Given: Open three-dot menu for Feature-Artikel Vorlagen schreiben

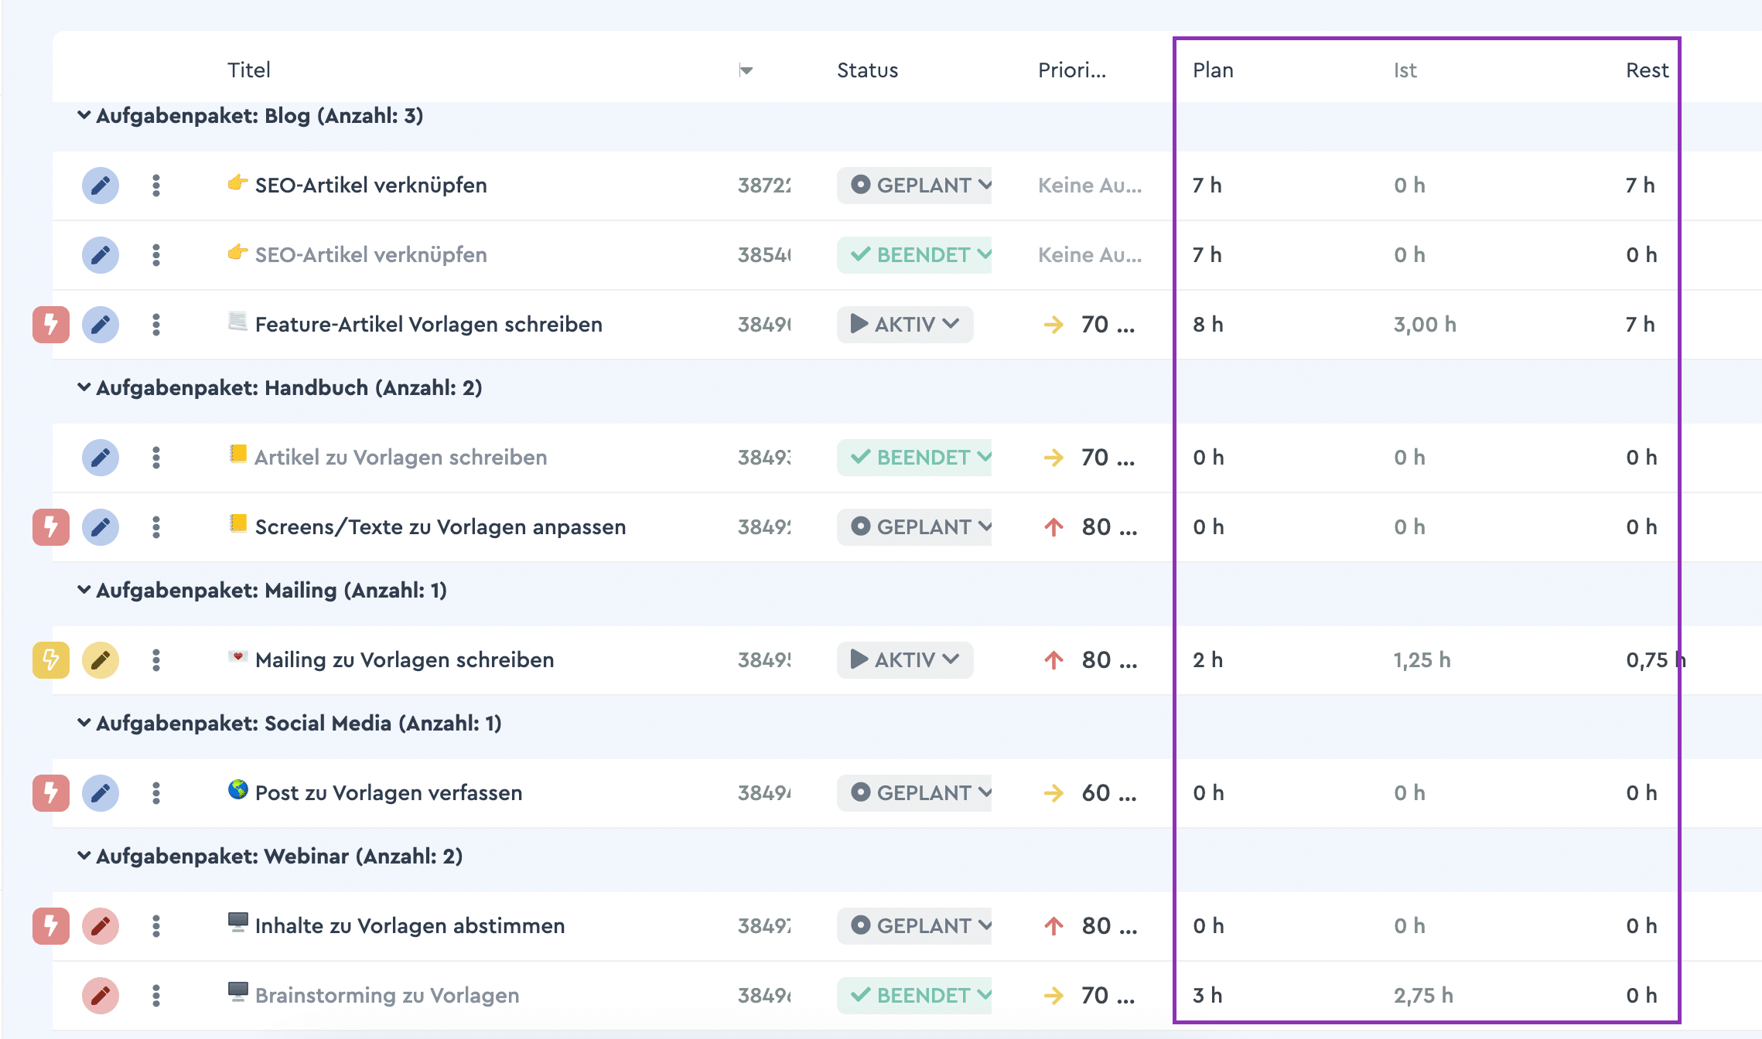Looking at the screenshot, I should pos(156,325).
